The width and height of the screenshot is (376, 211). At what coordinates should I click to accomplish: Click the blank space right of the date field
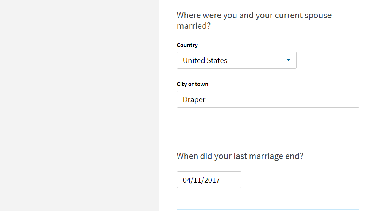click(x=300, y=180)
